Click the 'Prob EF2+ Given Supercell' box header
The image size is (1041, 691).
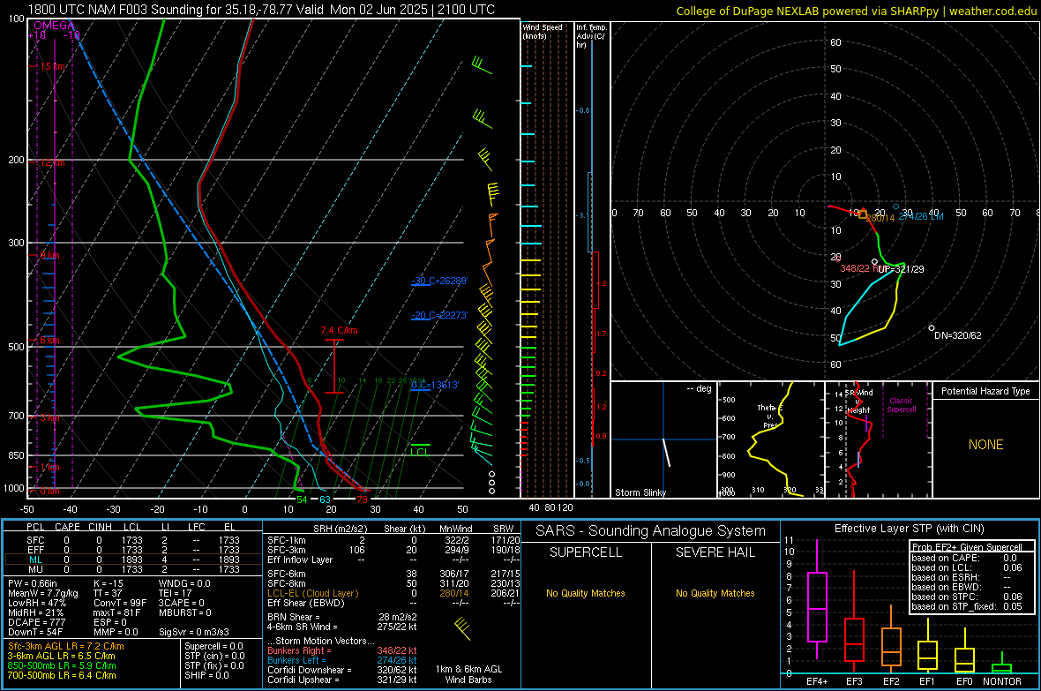[967, 547]
